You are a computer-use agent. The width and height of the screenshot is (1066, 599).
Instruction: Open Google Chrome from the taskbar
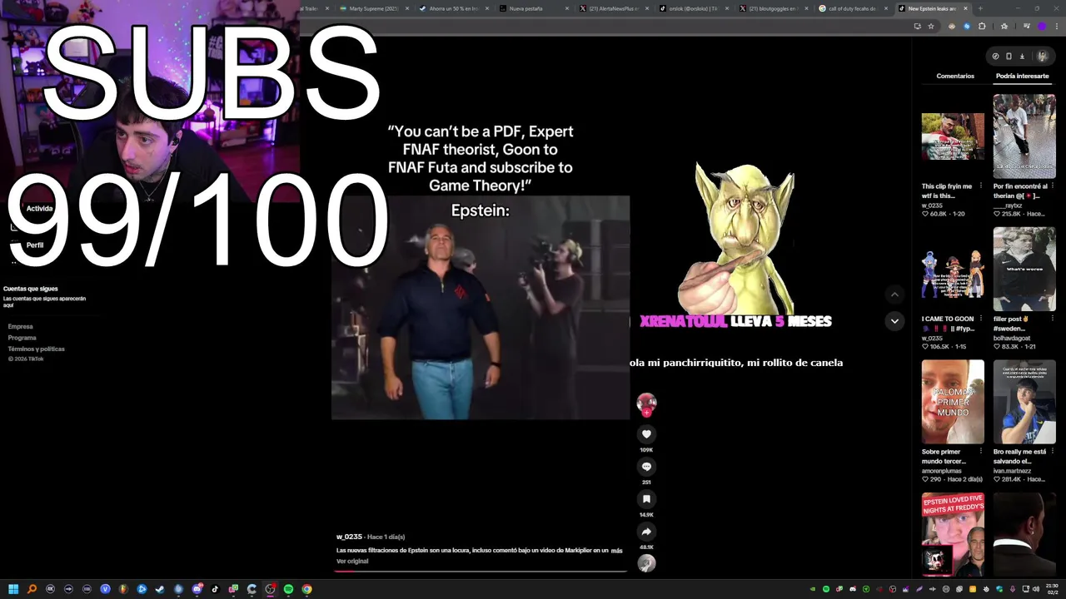tap(306, 589)
